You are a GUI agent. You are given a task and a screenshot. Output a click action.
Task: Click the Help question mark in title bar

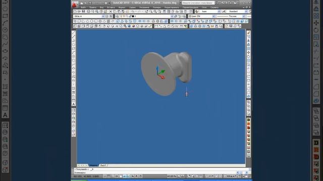pos(235,3)
